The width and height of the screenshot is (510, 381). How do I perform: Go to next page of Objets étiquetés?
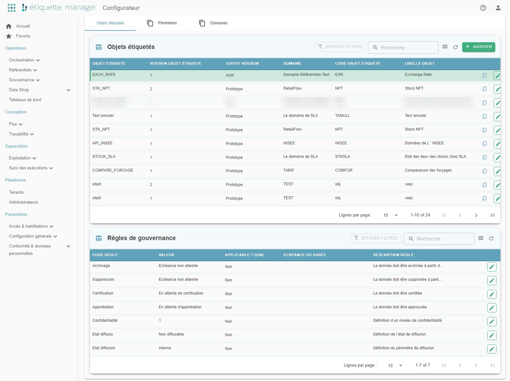tap(476, 215)
